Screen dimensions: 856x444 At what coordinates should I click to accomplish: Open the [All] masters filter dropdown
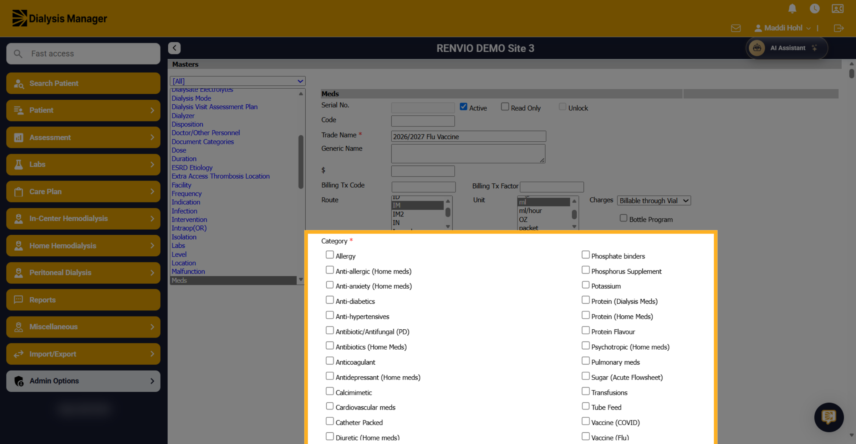[x=238, y=81]
